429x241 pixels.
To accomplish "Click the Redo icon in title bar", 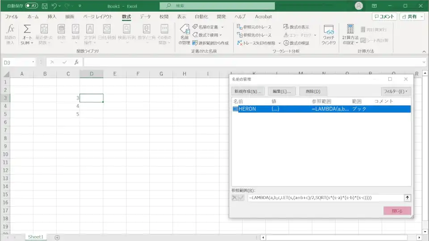I will 67,6.
